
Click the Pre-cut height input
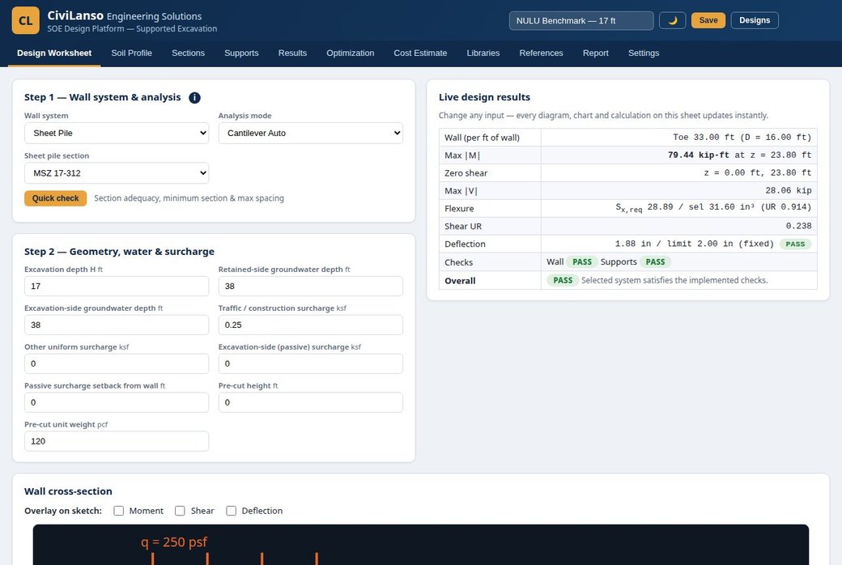pos(310,402)
